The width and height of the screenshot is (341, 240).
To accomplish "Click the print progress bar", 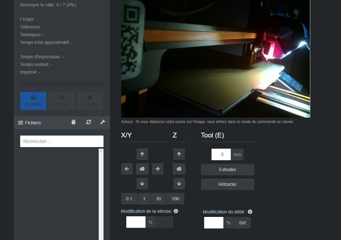I will pos(62,84).
